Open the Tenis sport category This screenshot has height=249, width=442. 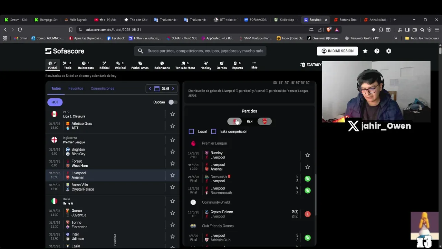tap(67, 65)
